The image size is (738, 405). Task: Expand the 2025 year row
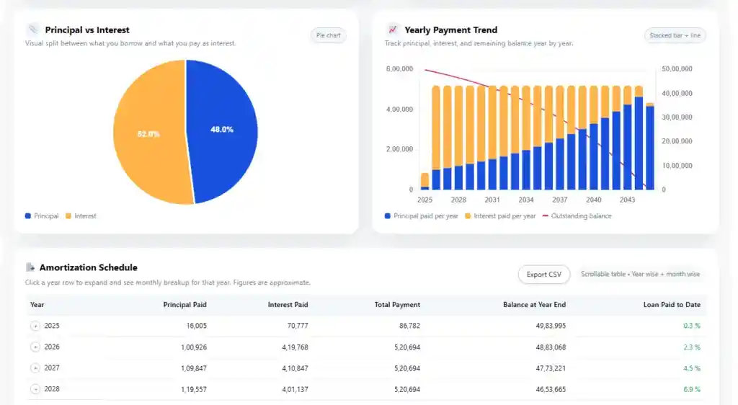click(35, 326)
